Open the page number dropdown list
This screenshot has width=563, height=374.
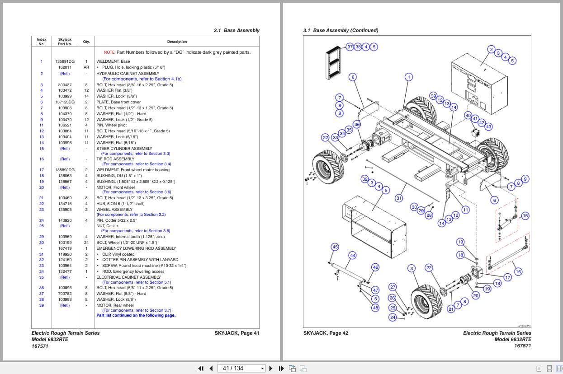pos(261,369)
